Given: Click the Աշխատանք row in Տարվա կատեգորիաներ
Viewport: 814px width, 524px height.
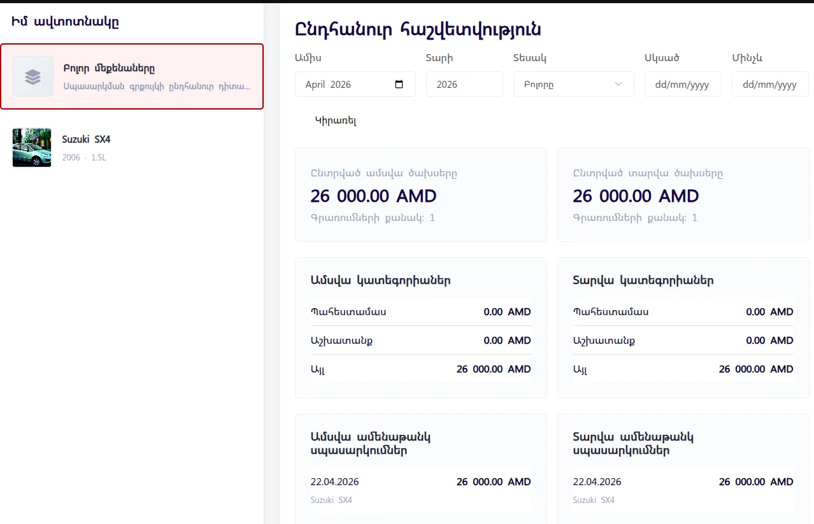Looking at the screenshot, I should pyautogui.click(x=683, y=340).
